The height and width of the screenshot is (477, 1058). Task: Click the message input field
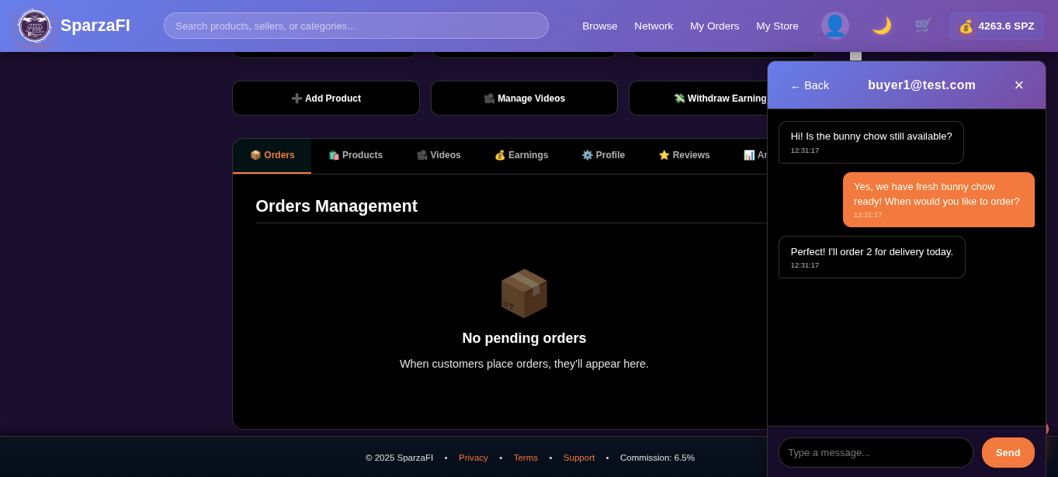point(876,452)
